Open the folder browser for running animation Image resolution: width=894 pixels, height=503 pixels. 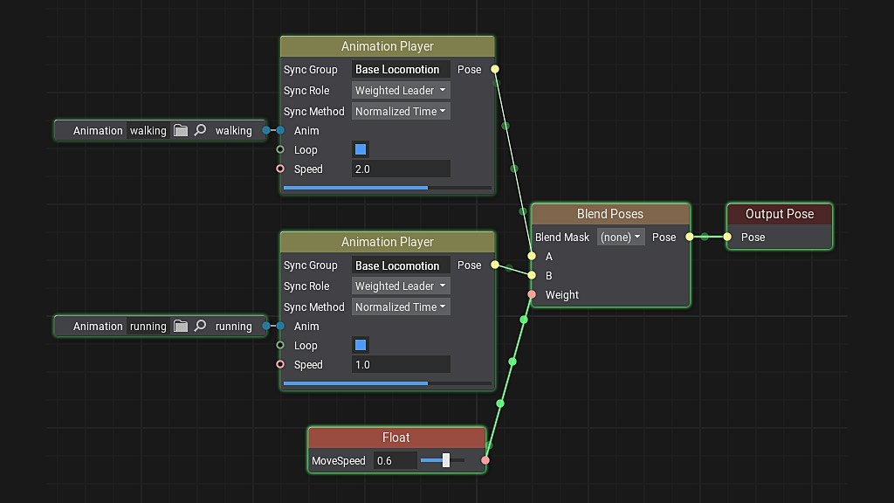tap(181, 326)
